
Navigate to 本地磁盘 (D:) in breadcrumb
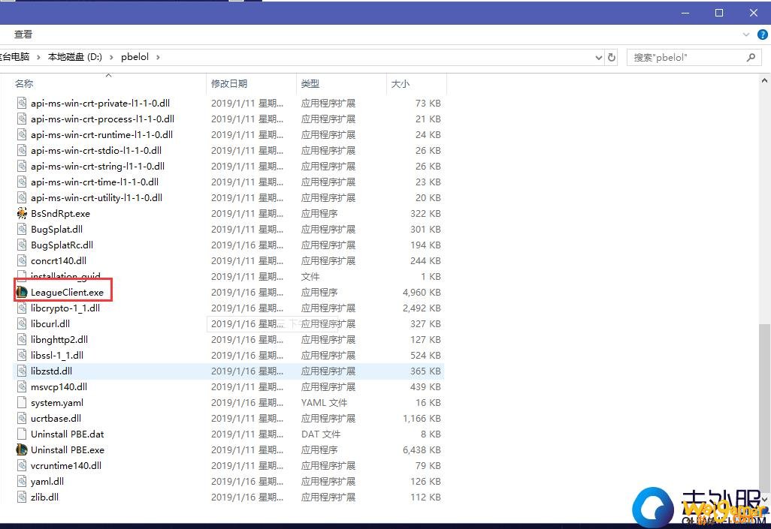click(x=74, y=57)
